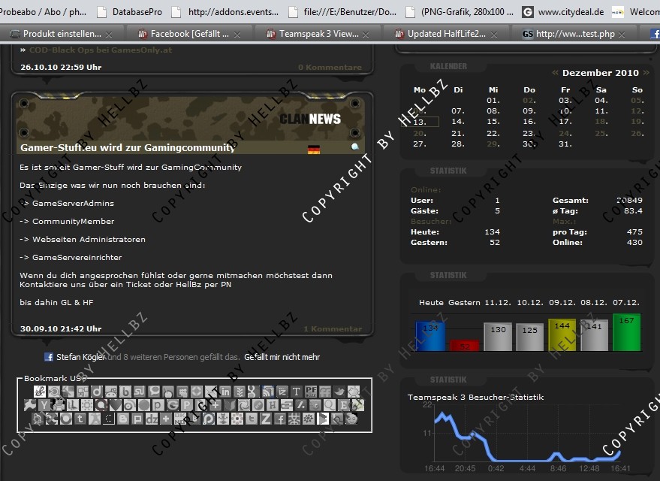Click the Twitter bird bookmark icon
This screenshot has height=481, width=660.
pyautogui.click(x=339, y=392)
